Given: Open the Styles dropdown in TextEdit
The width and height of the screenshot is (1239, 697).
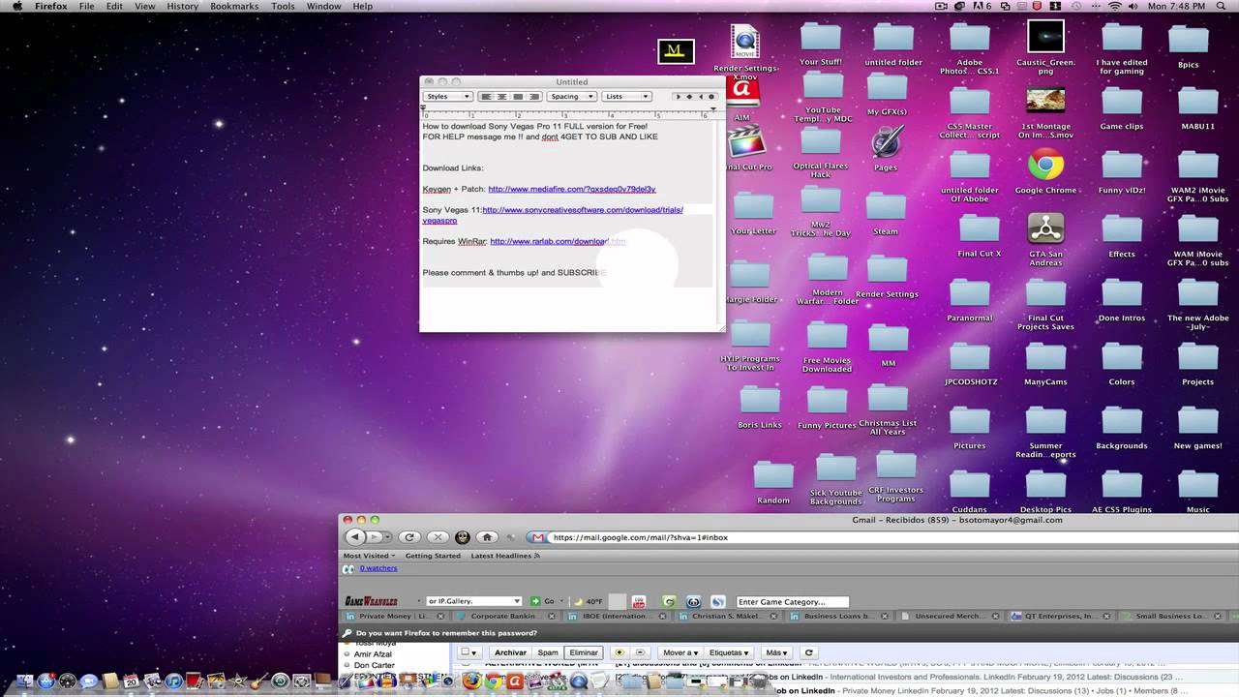Looking at the screenshot, I should tap(448, 97).
